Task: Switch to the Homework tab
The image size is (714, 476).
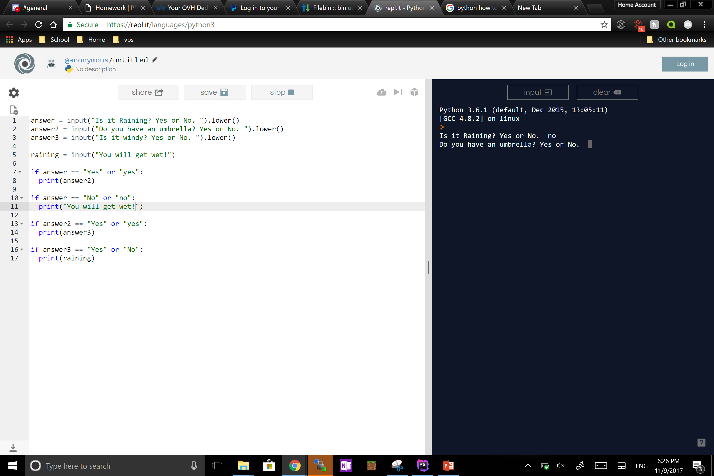Action: 115,8
